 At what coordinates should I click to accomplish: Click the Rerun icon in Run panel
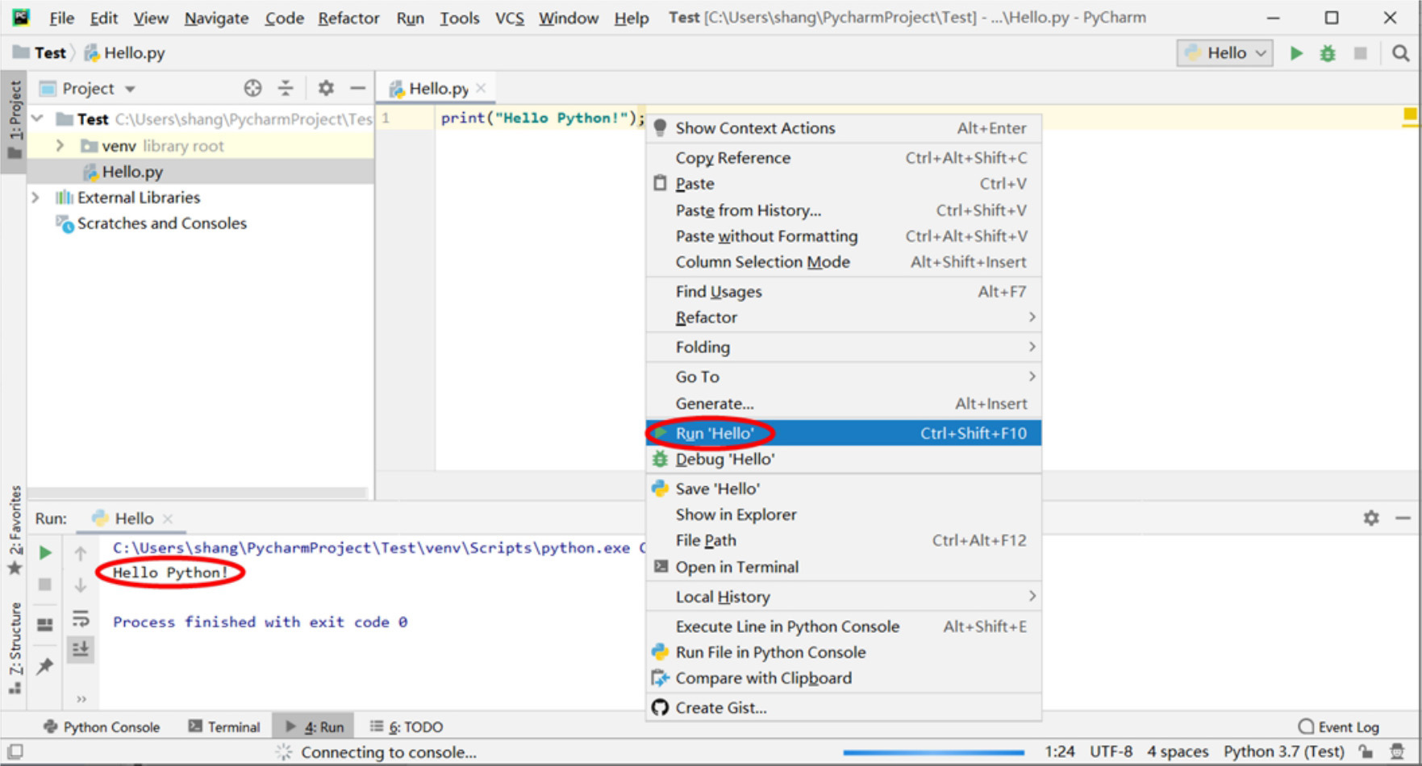46,552
